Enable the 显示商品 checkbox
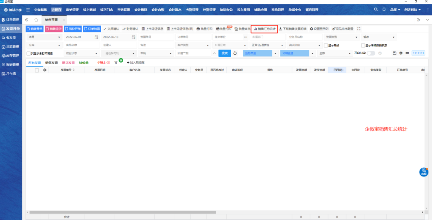This screenshot has width=432, height=220. [x=326, y=45]
